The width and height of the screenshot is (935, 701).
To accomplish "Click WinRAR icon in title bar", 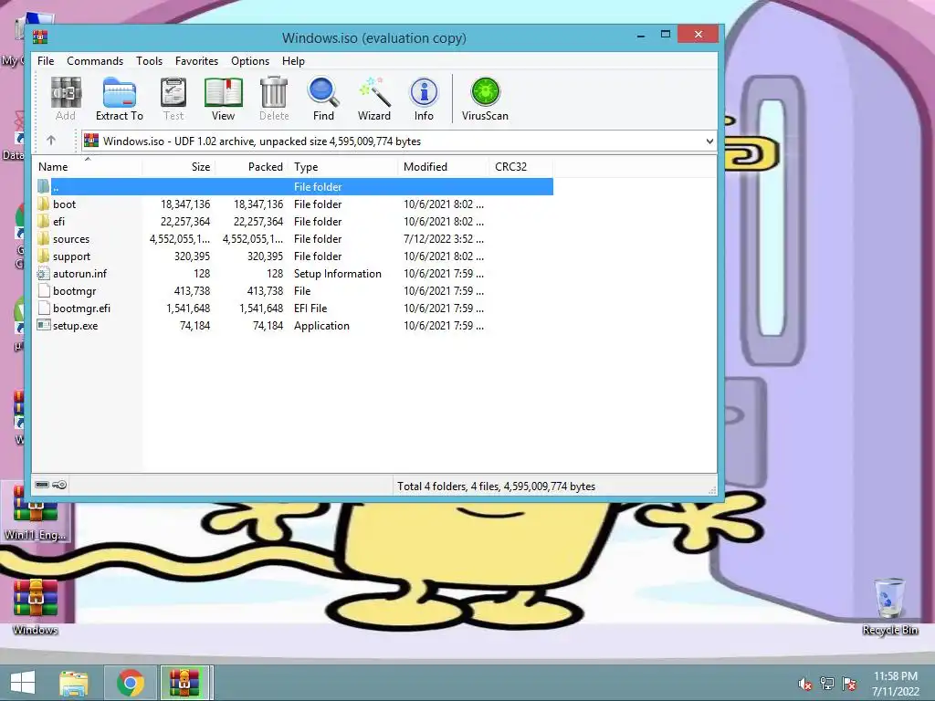I will (40, 37).
